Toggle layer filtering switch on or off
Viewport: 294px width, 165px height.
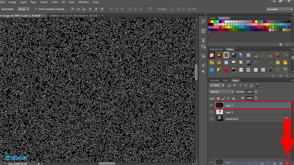(257, 85)
